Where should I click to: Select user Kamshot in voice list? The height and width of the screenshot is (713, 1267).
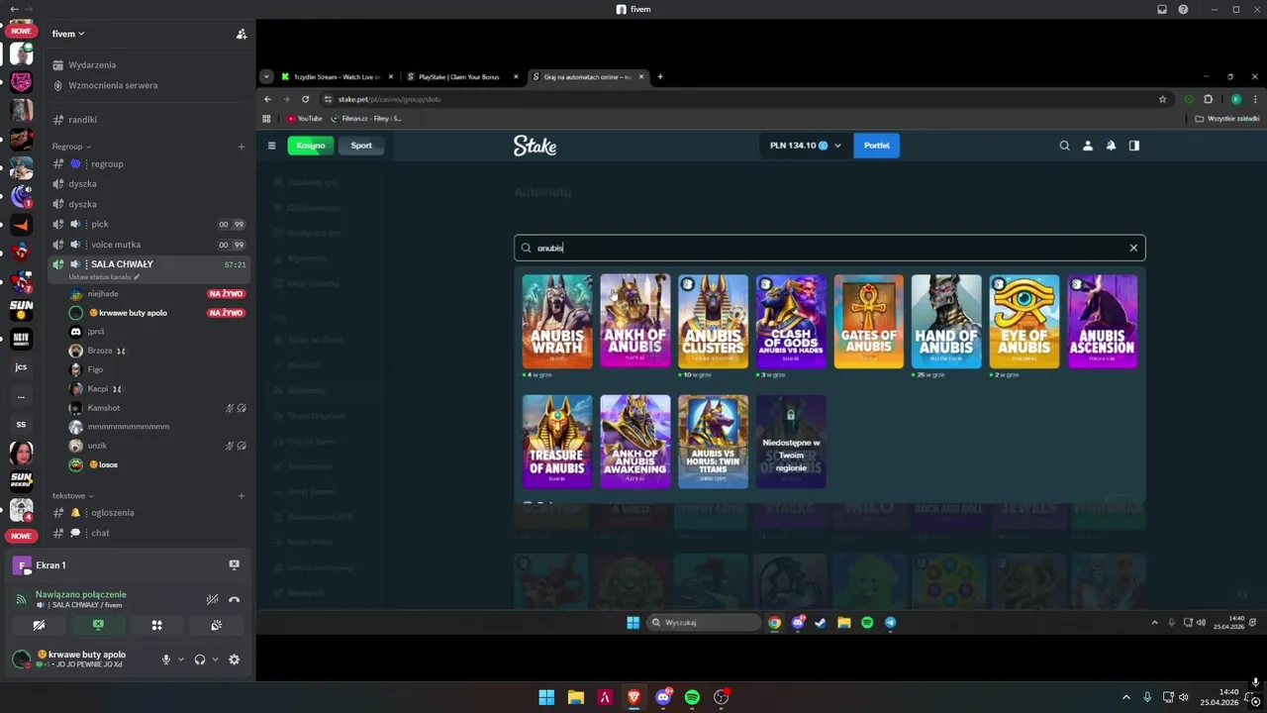pos(103,408)
